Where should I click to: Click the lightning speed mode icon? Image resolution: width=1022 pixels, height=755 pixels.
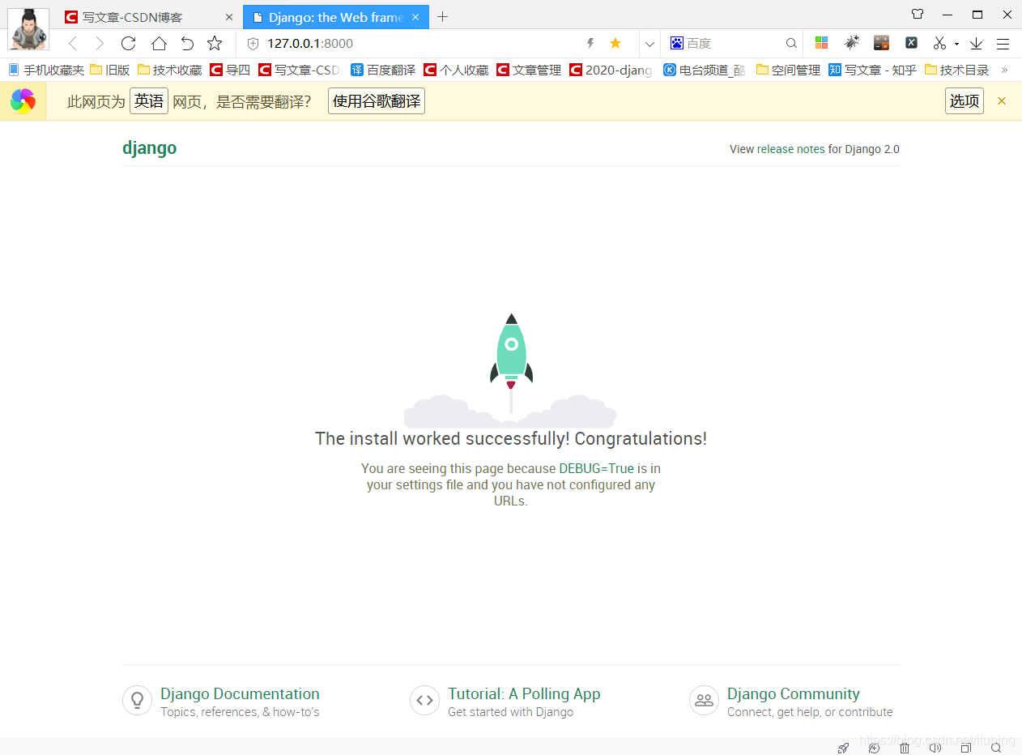point(590,44)
